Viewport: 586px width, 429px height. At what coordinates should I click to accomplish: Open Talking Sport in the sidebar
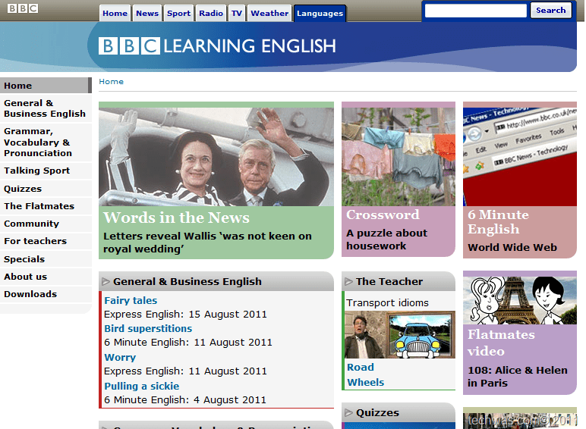click(46, 171)
